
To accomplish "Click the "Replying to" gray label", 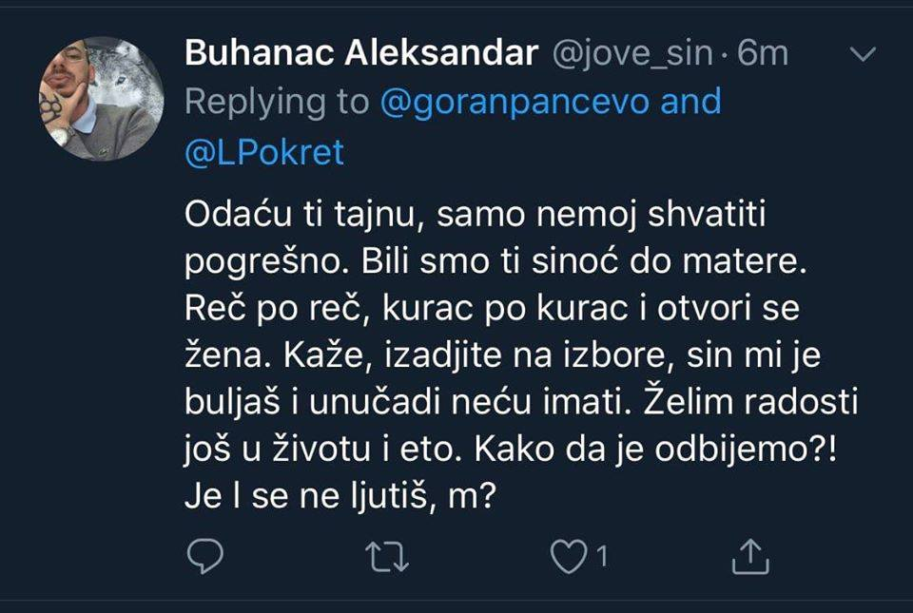I will [x=277, y=103].
